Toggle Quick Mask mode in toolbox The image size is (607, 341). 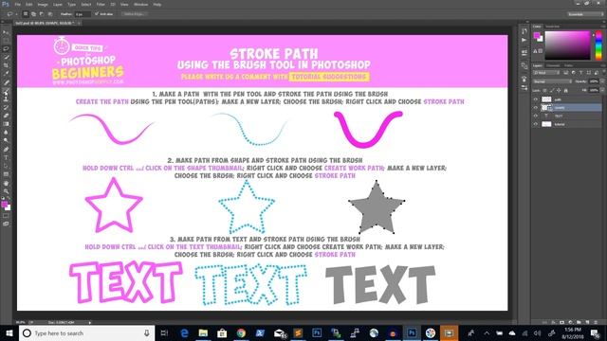tap(6, 216)
